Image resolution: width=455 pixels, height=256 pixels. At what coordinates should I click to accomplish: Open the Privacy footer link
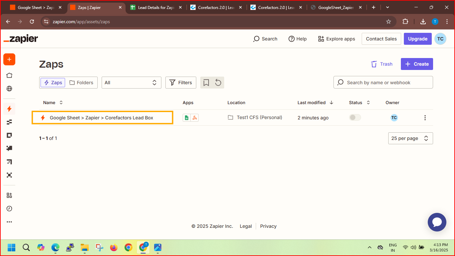(268, 226)
